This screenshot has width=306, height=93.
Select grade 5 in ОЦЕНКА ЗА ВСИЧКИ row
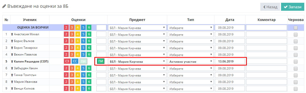click(x=83, y=27)
